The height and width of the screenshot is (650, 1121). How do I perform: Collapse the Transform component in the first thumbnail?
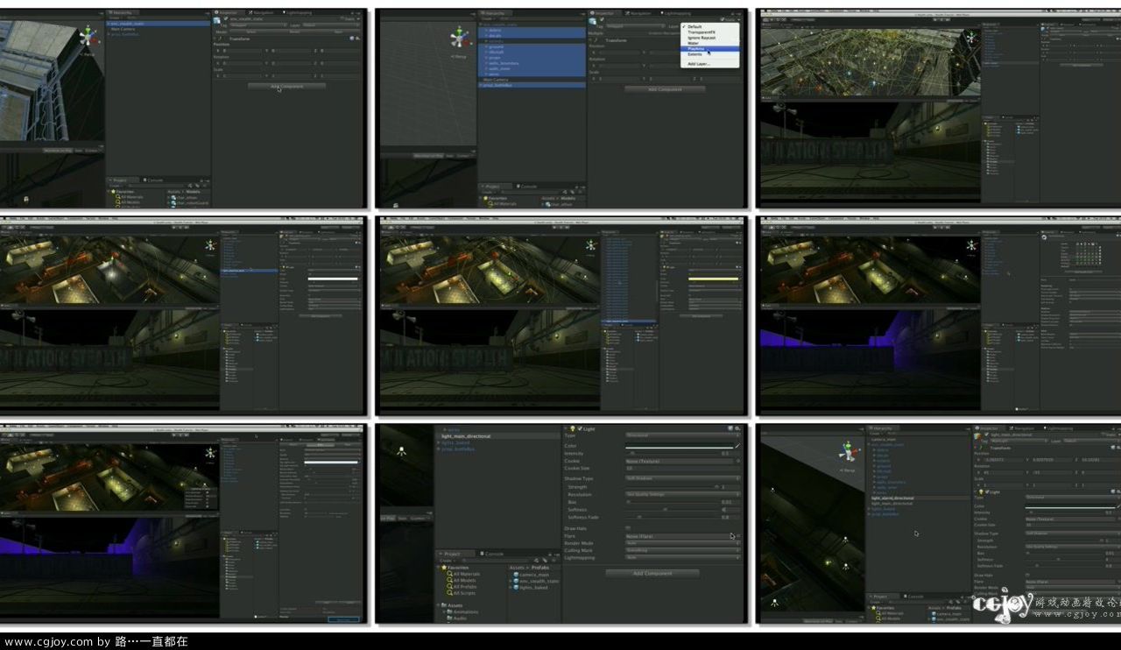[x=215, y=39]
